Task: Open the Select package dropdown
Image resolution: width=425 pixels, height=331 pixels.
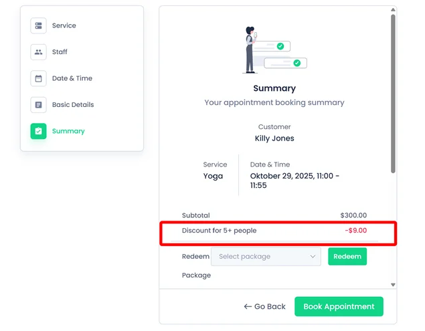Action: [266, 256]
